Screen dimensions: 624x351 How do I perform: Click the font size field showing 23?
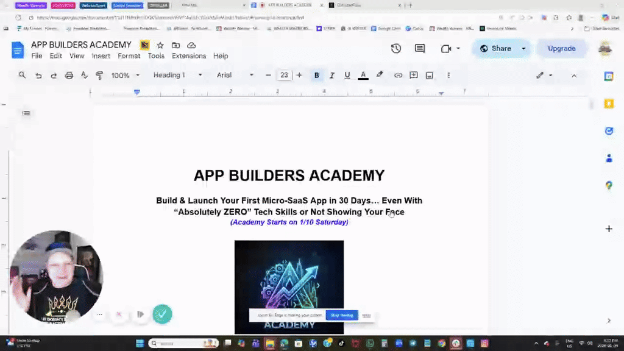(284, 75)
